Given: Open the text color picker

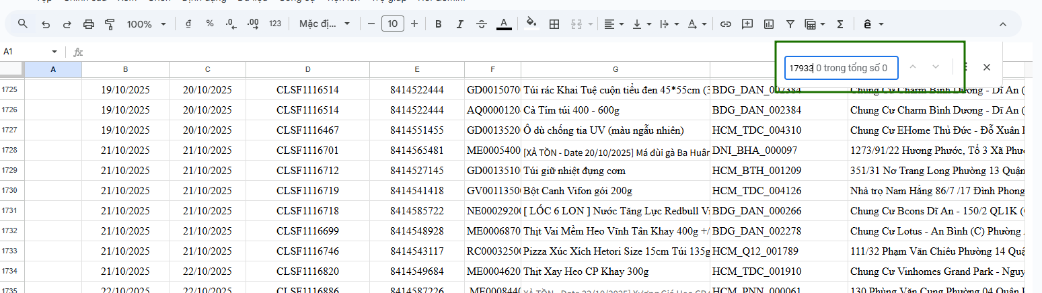Looking at the screenshot, I should [504, 24].
